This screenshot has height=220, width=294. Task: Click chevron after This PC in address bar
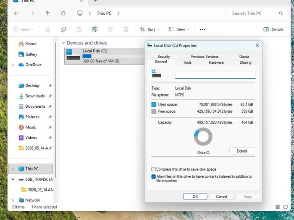pyautogui.click(x=118, y=13)
